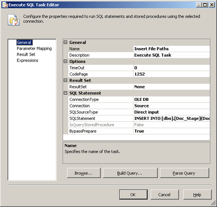Click the BypassPrepare property label
Screen dimensions: 217x207
[83, 131]
